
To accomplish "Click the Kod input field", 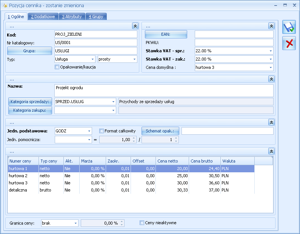I will point(96,34).
